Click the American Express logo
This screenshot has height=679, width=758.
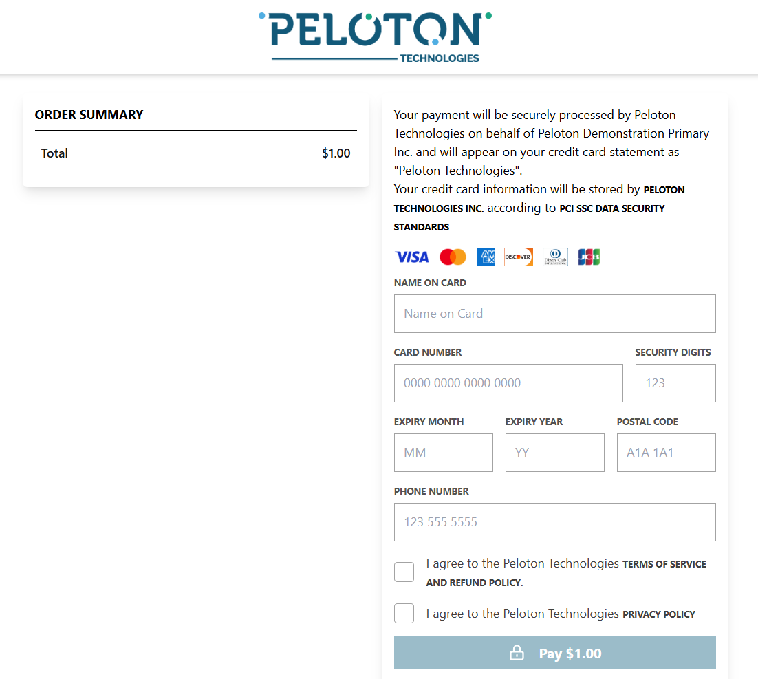pos(486,257)
